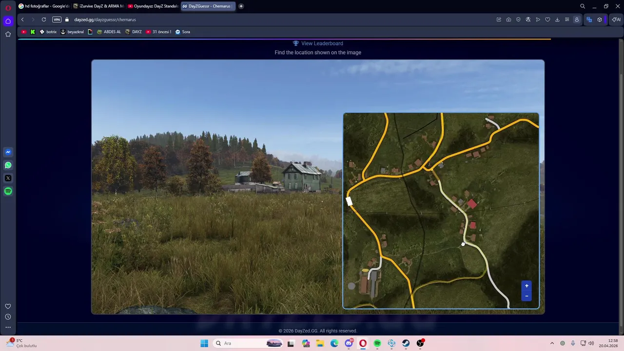Open Opera start page home icon

click(8, 21)
